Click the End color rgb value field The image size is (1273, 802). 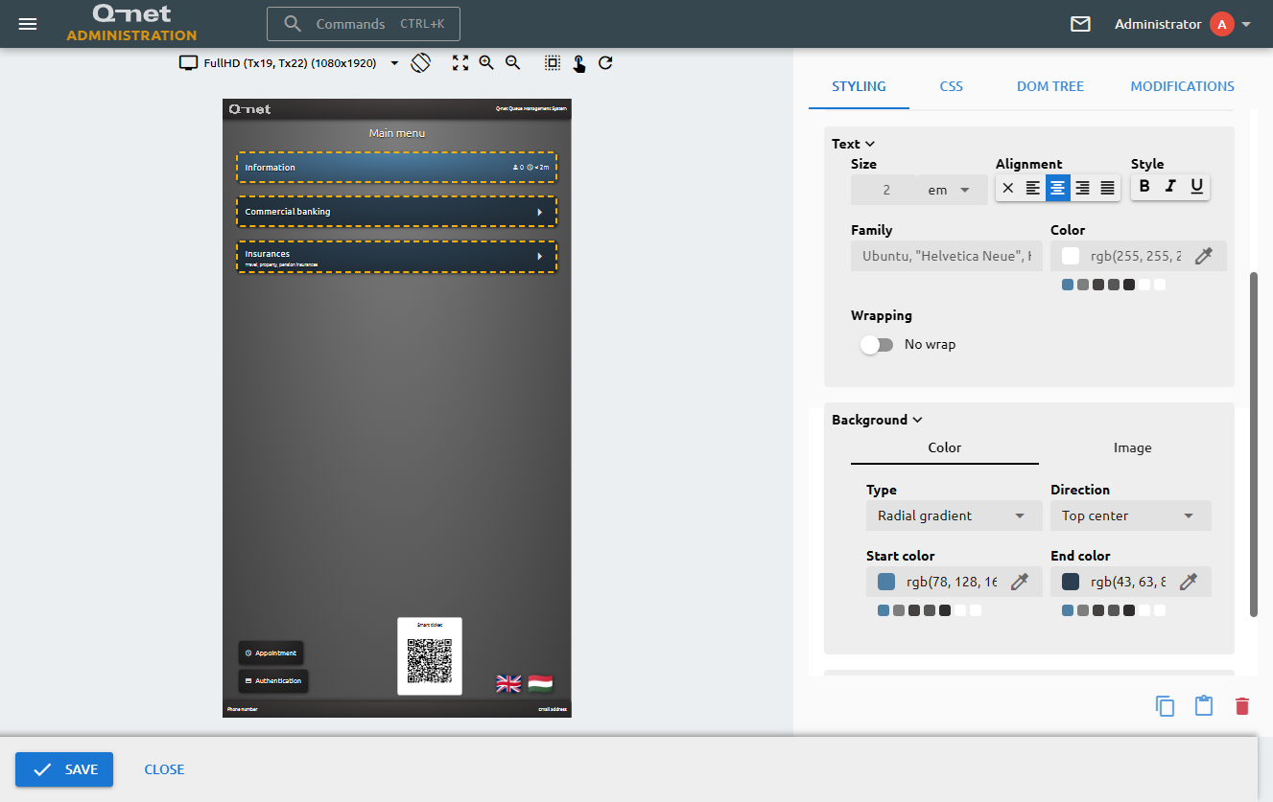pyautogui.click(x=1129, y=582)
